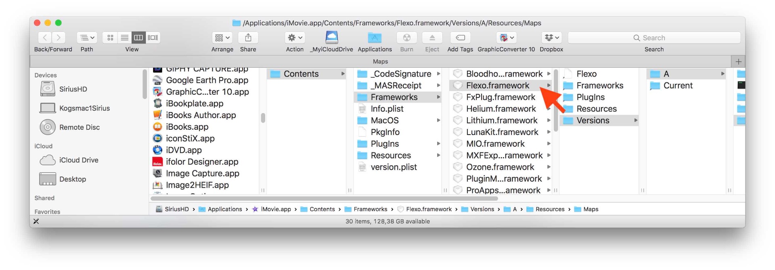Expand Lithium.framework arrow

(549, 120)
